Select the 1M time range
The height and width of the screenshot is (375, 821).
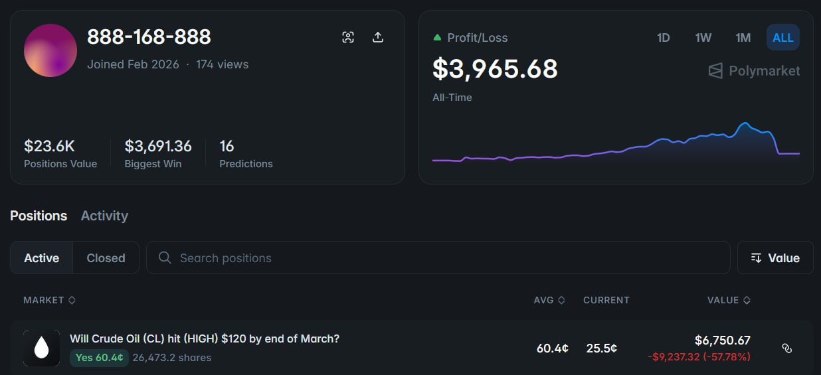coord(743,38)
